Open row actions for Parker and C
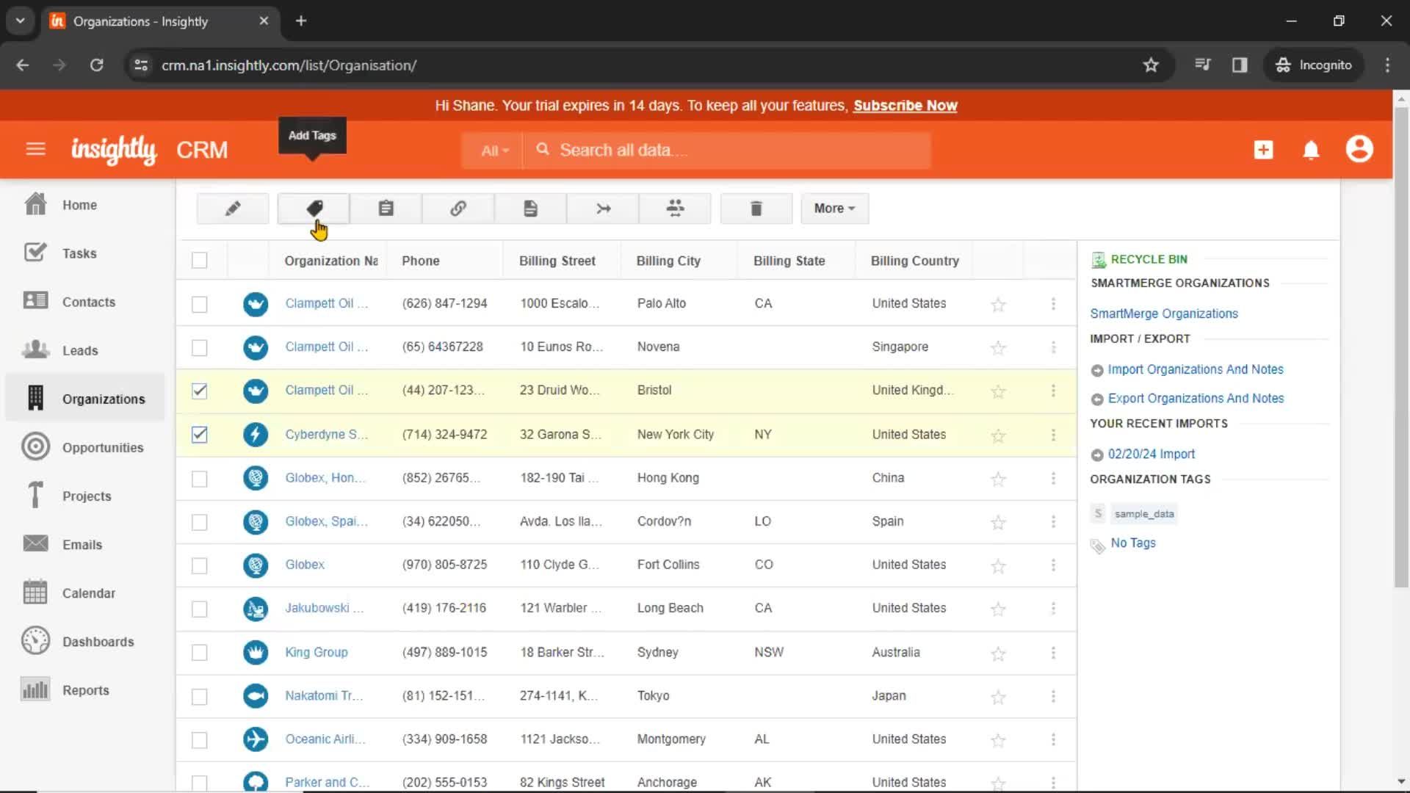The image size is (1410, 793). pos(1053,782)
